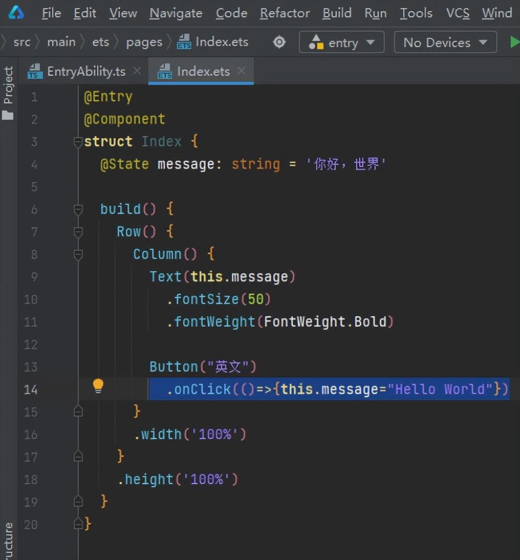Click line number 14 in the gutter
Viewport: 520px width, 560px height.
(x=31, y=390)
